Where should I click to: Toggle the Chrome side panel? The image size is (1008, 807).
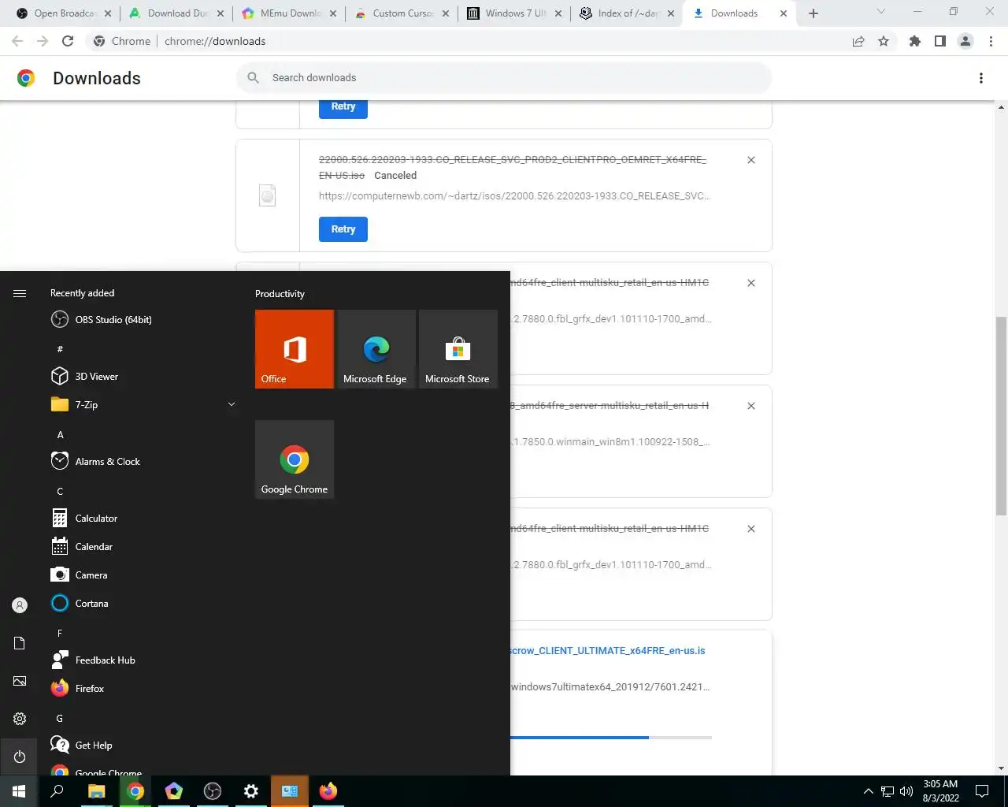point(939,41)
